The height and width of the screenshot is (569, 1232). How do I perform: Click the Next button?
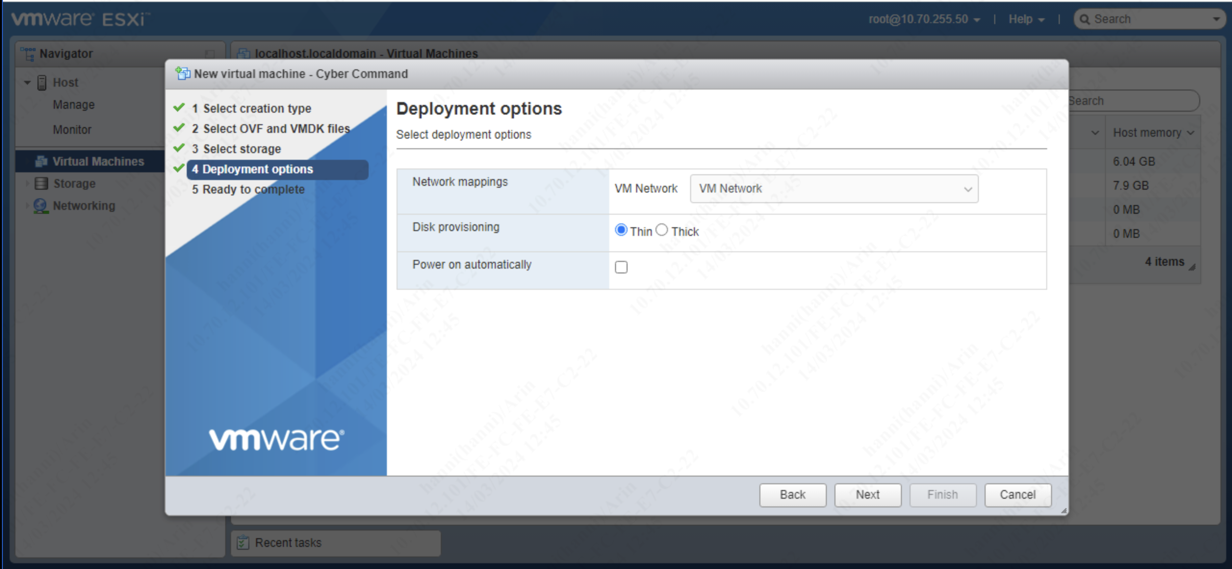[x=868, y=494]
